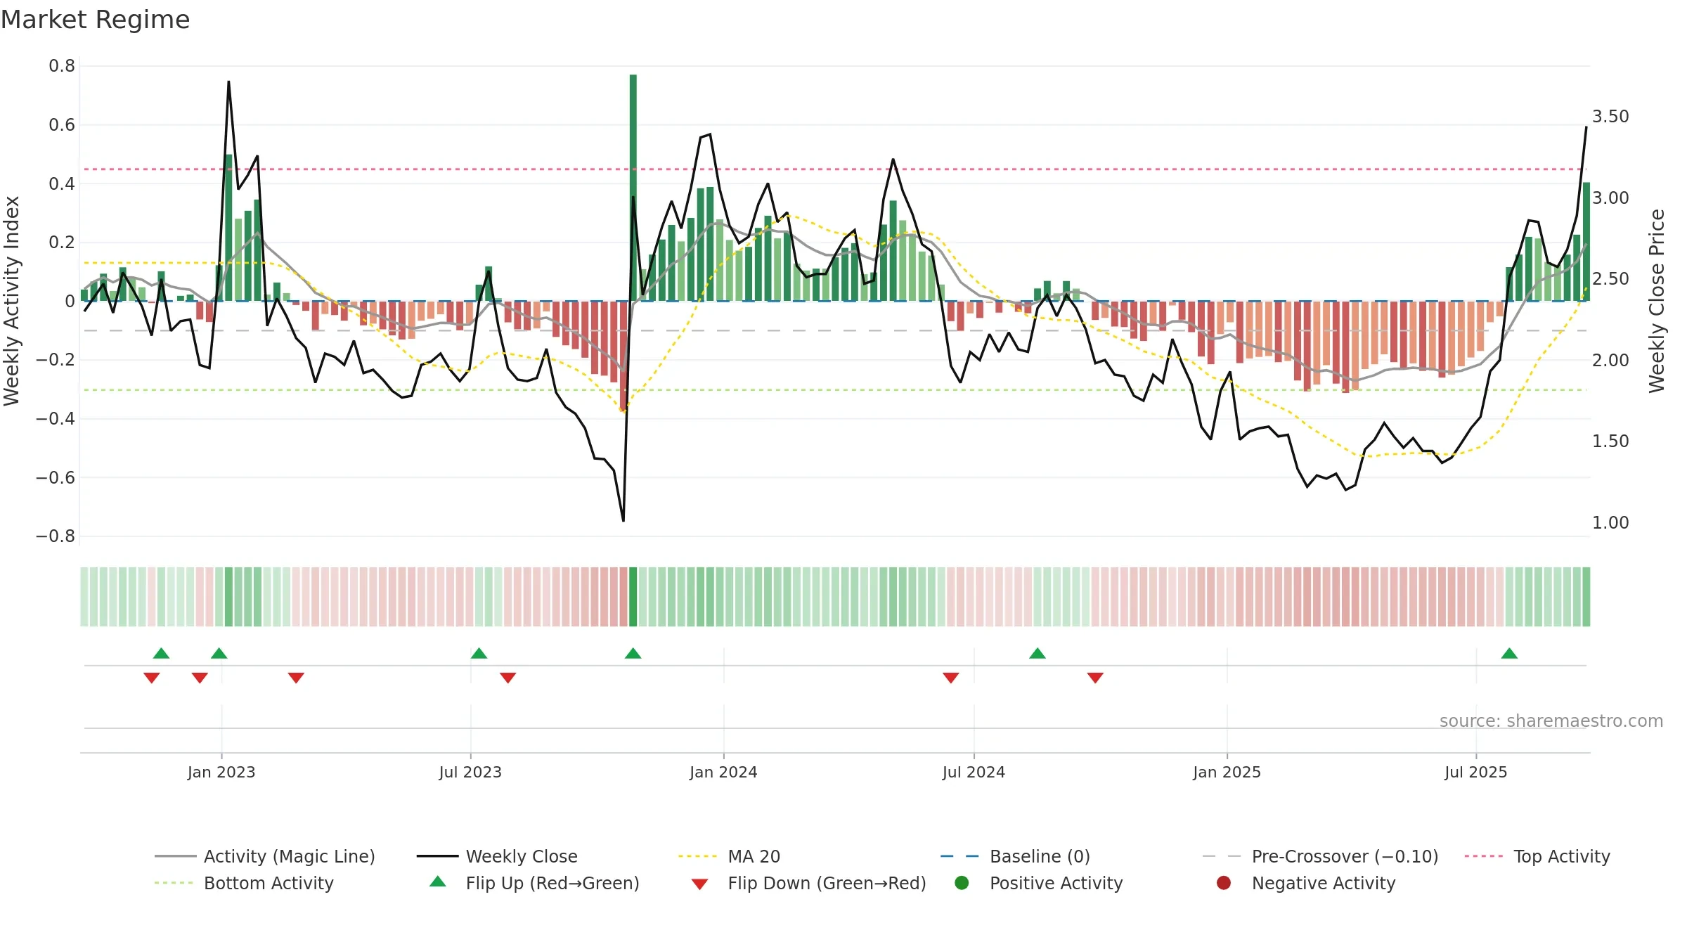Toggle the Weekly Close legend entry
Image resolution: width=1687 pixels, height=949 pixels.
[522, 856]
